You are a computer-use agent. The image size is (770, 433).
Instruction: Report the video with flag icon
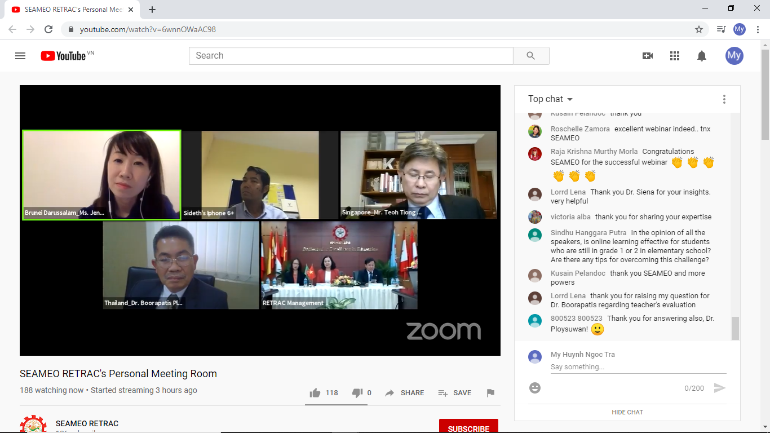[490, 393]
